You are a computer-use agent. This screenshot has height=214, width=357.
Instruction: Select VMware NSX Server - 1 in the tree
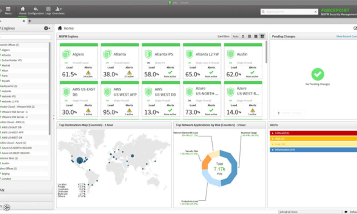pyautogui.click(x=15, y=112)
